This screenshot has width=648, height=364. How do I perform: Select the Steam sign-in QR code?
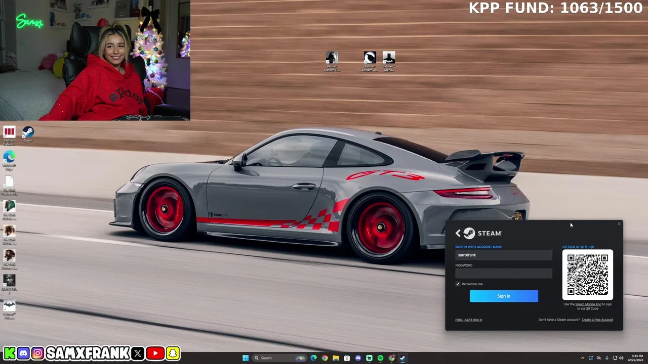click(x=588, y=275)
